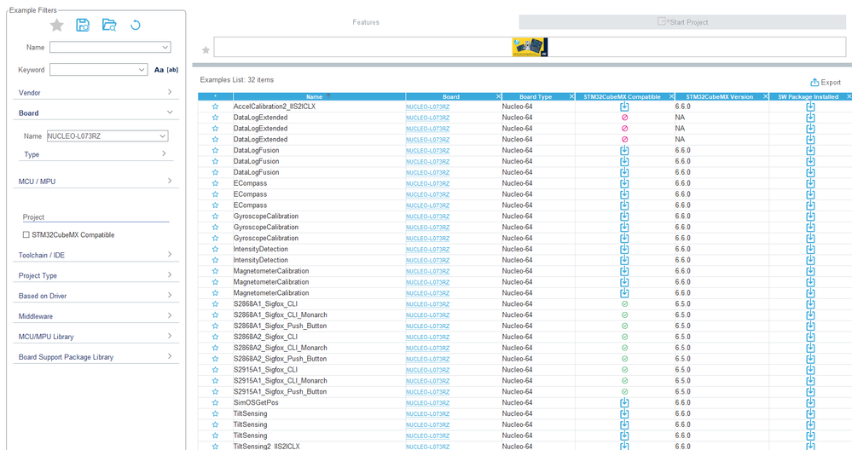Open NUCLEO-L073RZ link in S2868A1_Sigfox_CLI_Monarch row
The width and height of the screenshot is (852, 450).
(x=427, y=315)
